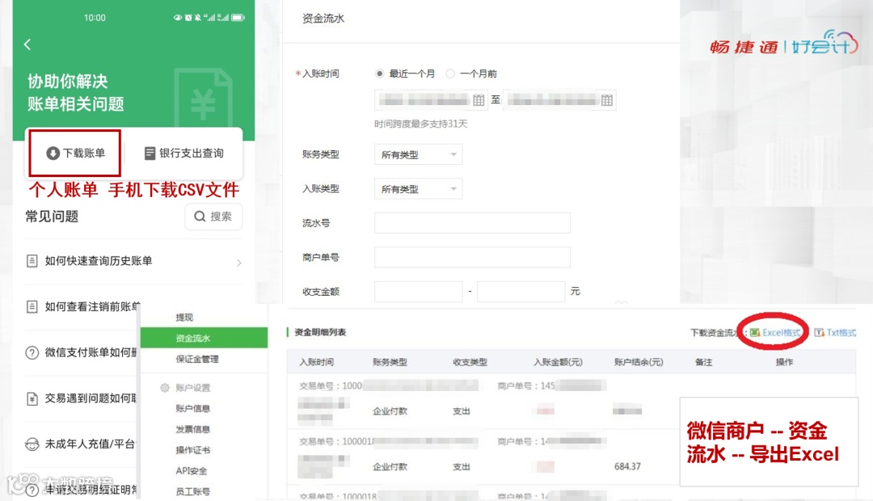Click the gear icon beside 账户设置
873x501 pixels.
pos(165,387)
